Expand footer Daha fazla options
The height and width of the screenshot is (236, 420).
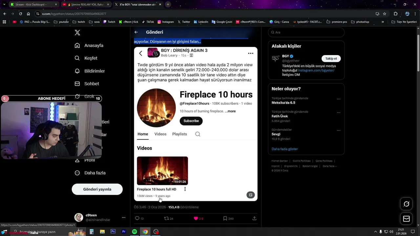pos(330,166)
